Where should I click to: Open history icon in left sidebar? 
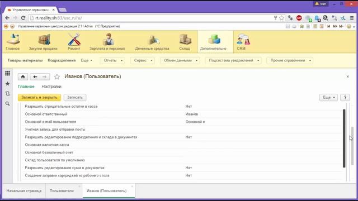pyautogui.click(x=7, y=93)
